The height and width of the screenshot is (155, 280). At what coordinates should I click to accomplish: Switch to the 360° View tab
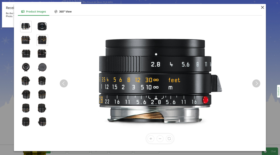pos(63,11)
